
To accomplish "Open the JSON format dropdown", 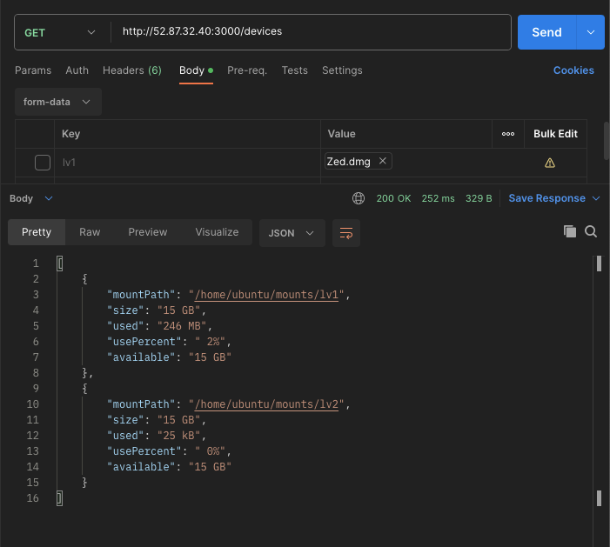I will 292,233.
